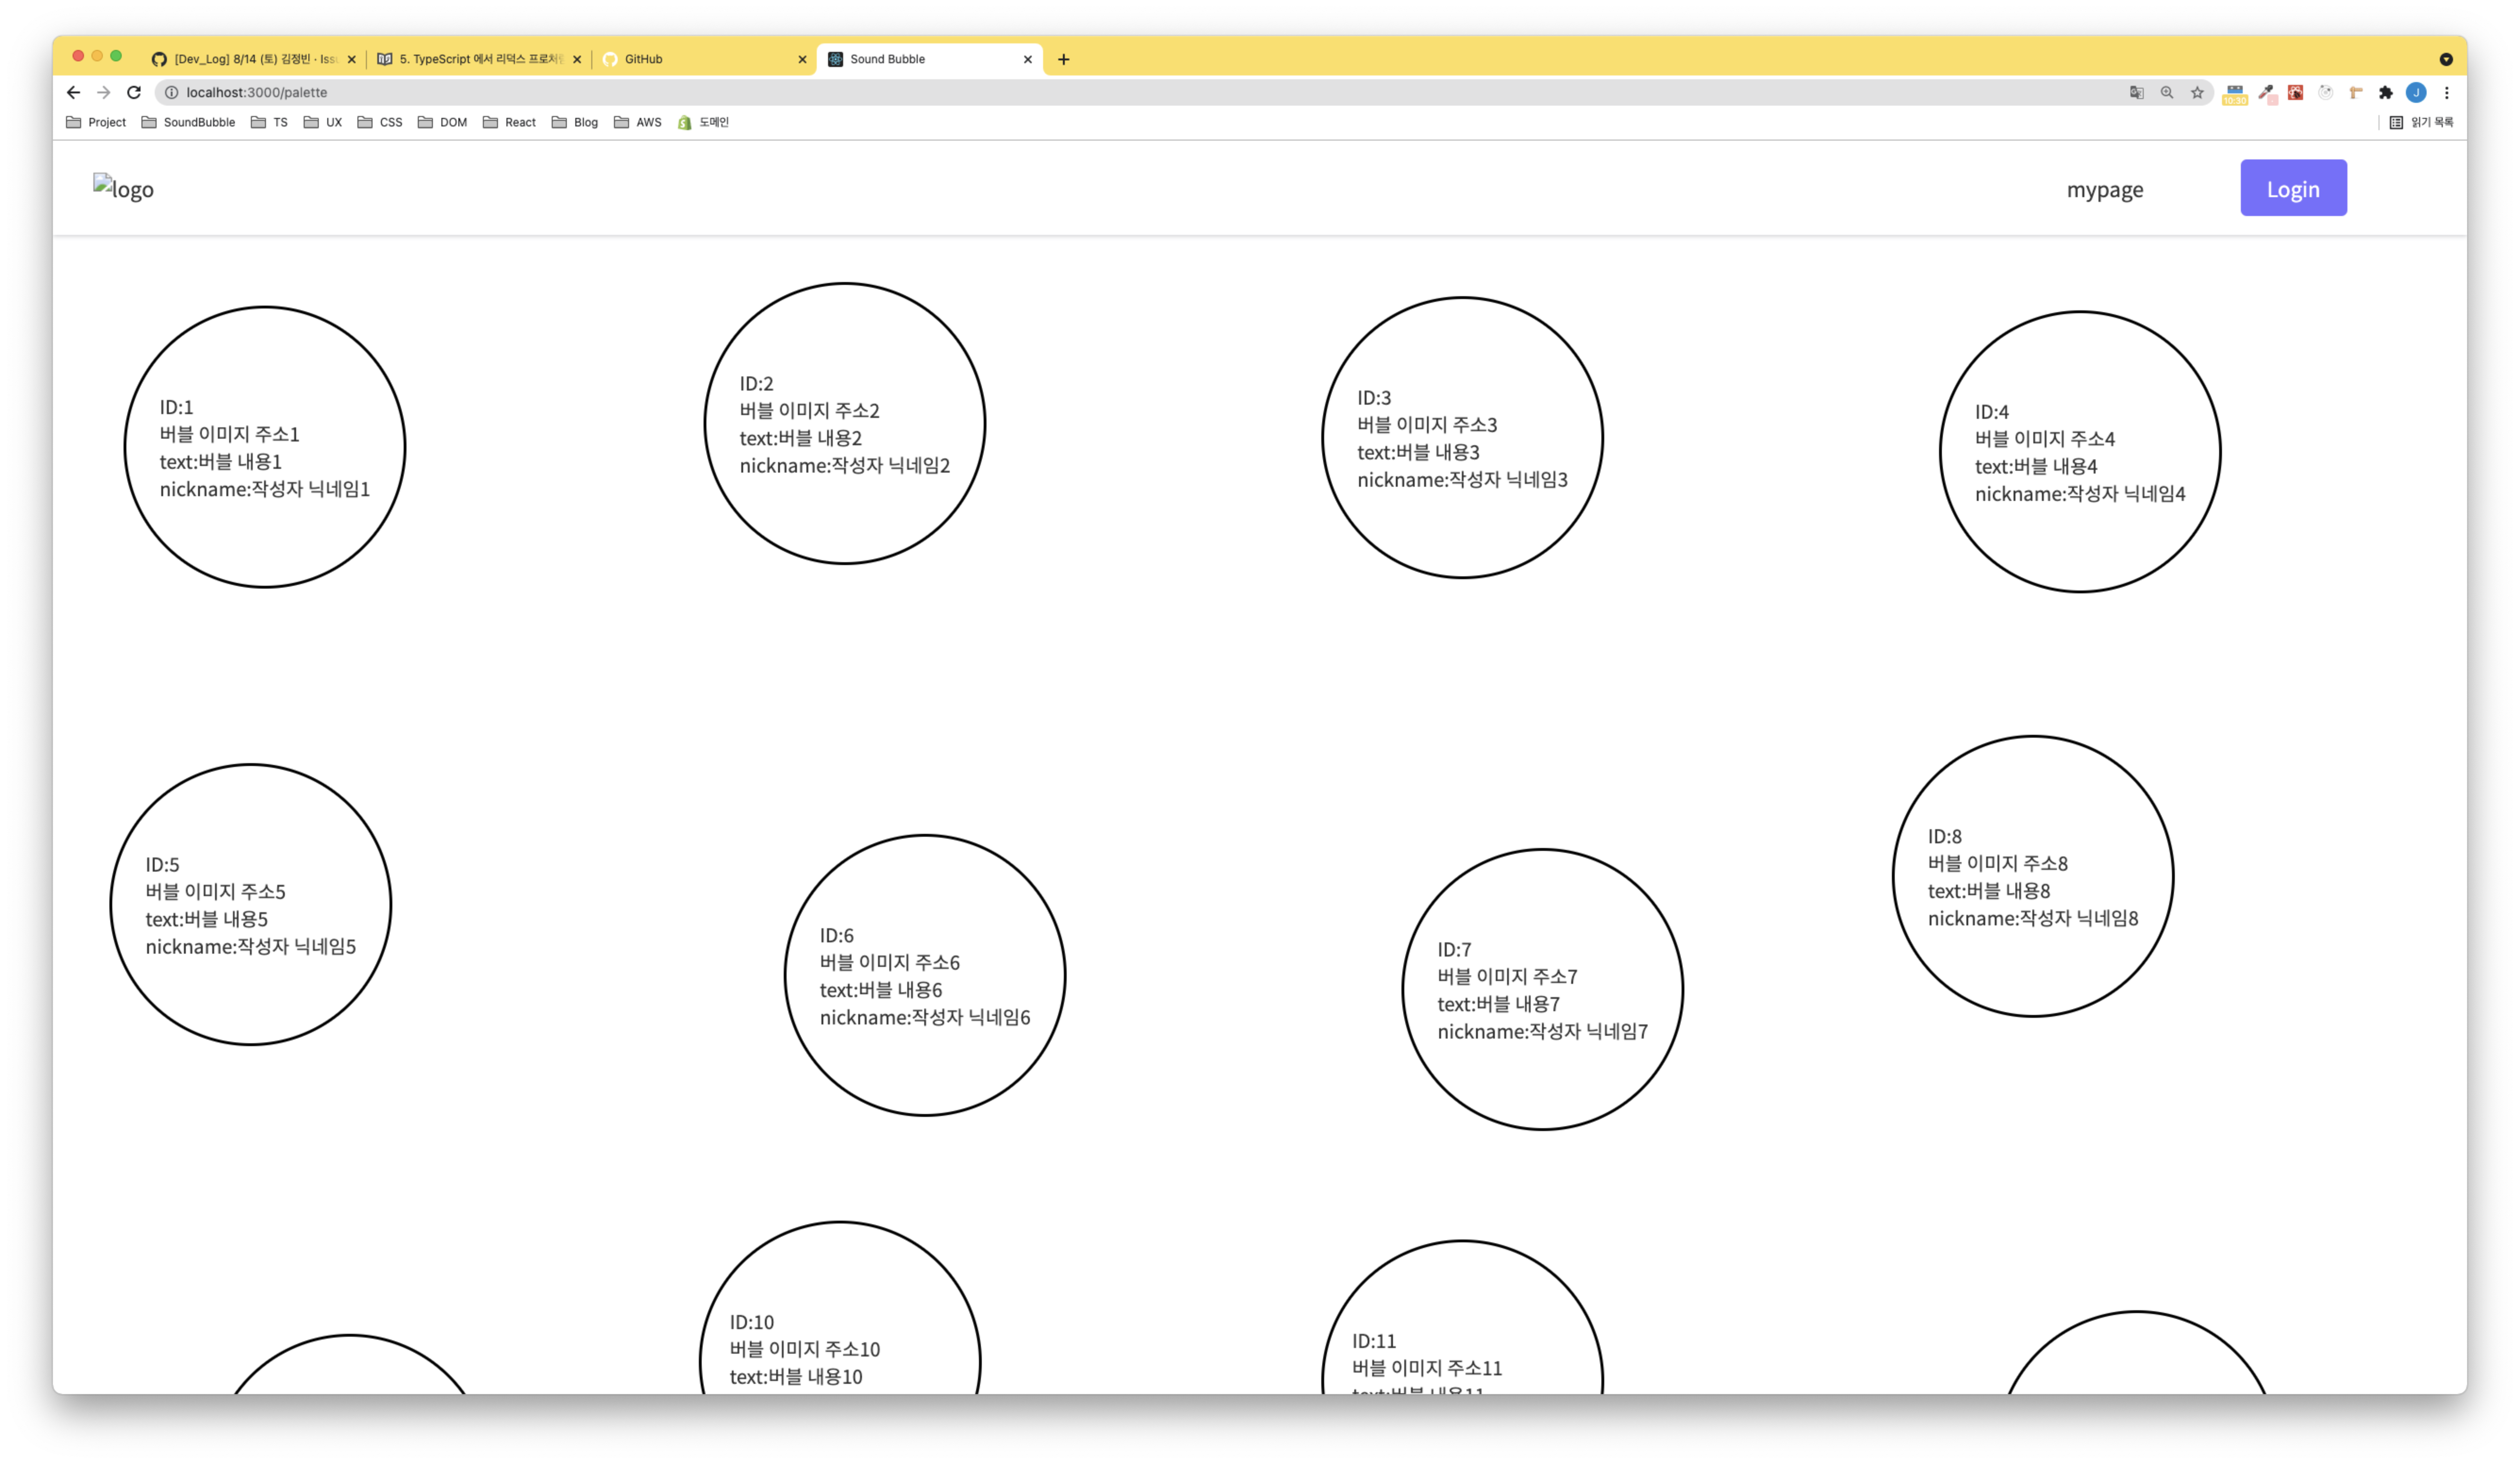Image resolution: width=2520 pixels, height=1464 pixels.
Task: View site information icon in address bar
Action: 171,92
